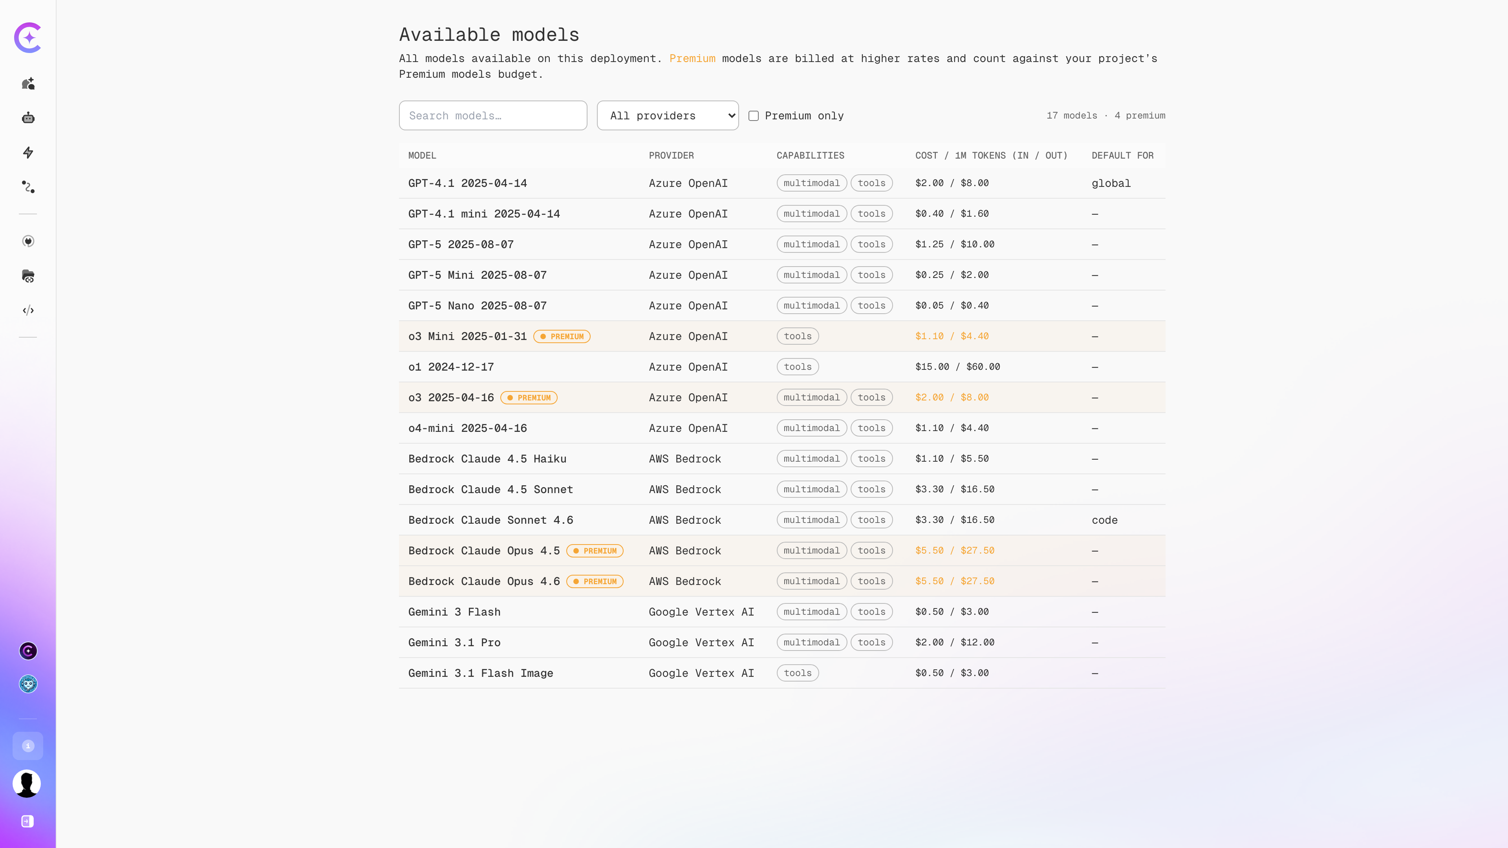1508x848 pixels.
Task: Click the multimodal tag on Gemini 3.1 Pro
Action: point(812,643)
